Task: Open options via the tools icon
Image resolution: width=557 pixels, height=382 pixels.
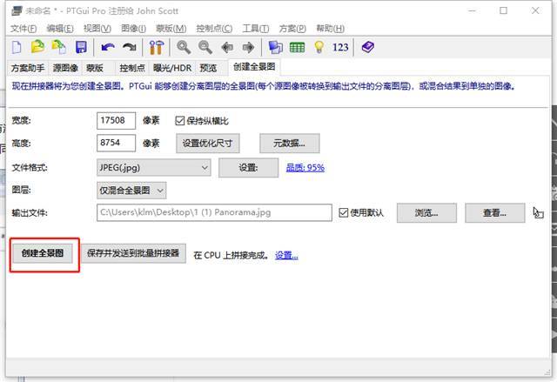Action: pos(157,47)
